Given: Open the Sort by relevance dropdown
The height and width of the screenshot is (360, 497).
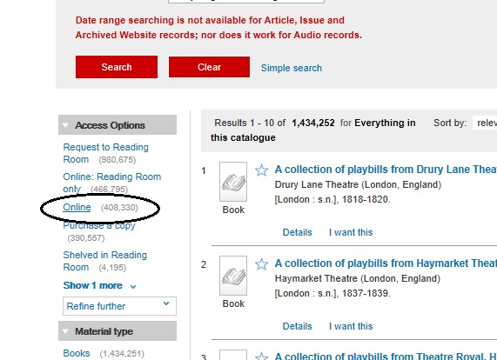Looking at the screenshot, I should 485,123.
